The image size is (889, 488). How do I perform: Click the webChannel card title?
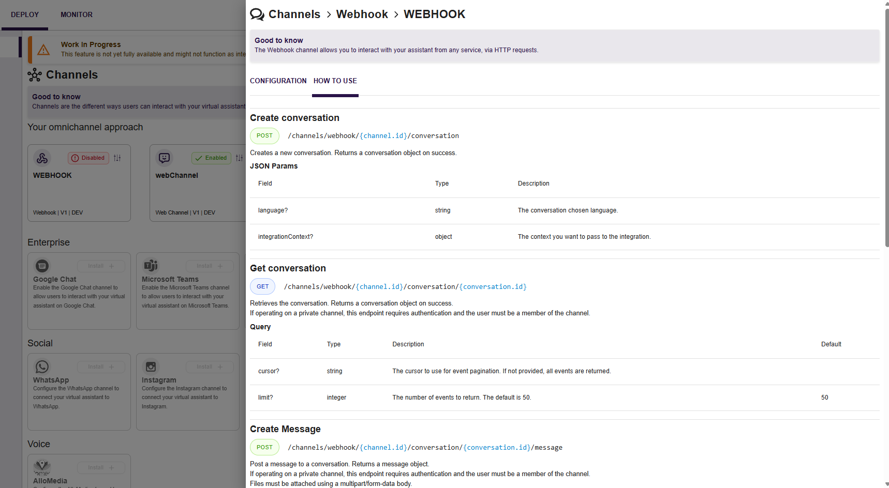pos(176,176)
